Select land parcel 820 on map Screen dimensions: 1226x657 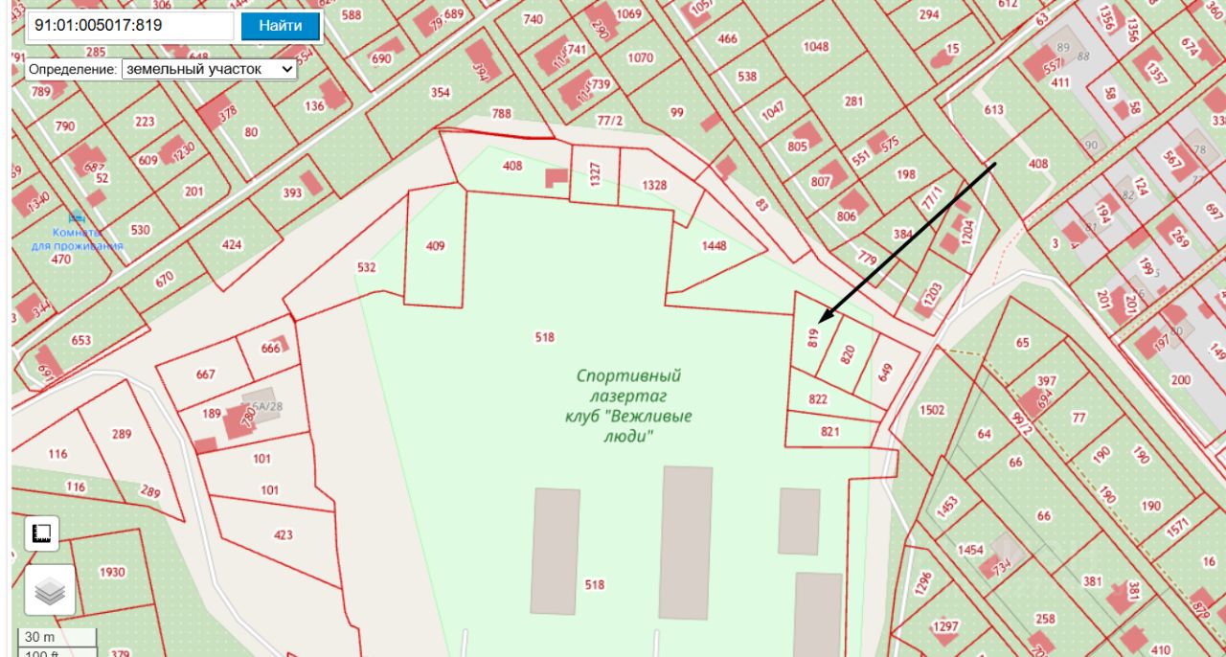tap(846, 355)
